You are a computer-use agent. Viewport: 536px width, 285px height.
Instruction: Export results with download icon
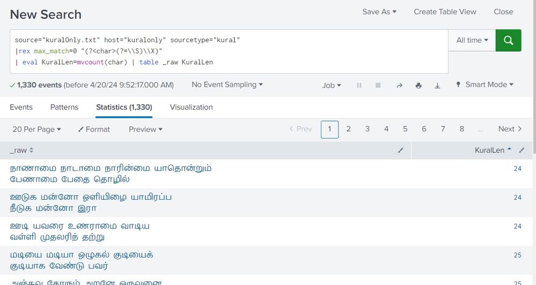click(x=437, y=85)
